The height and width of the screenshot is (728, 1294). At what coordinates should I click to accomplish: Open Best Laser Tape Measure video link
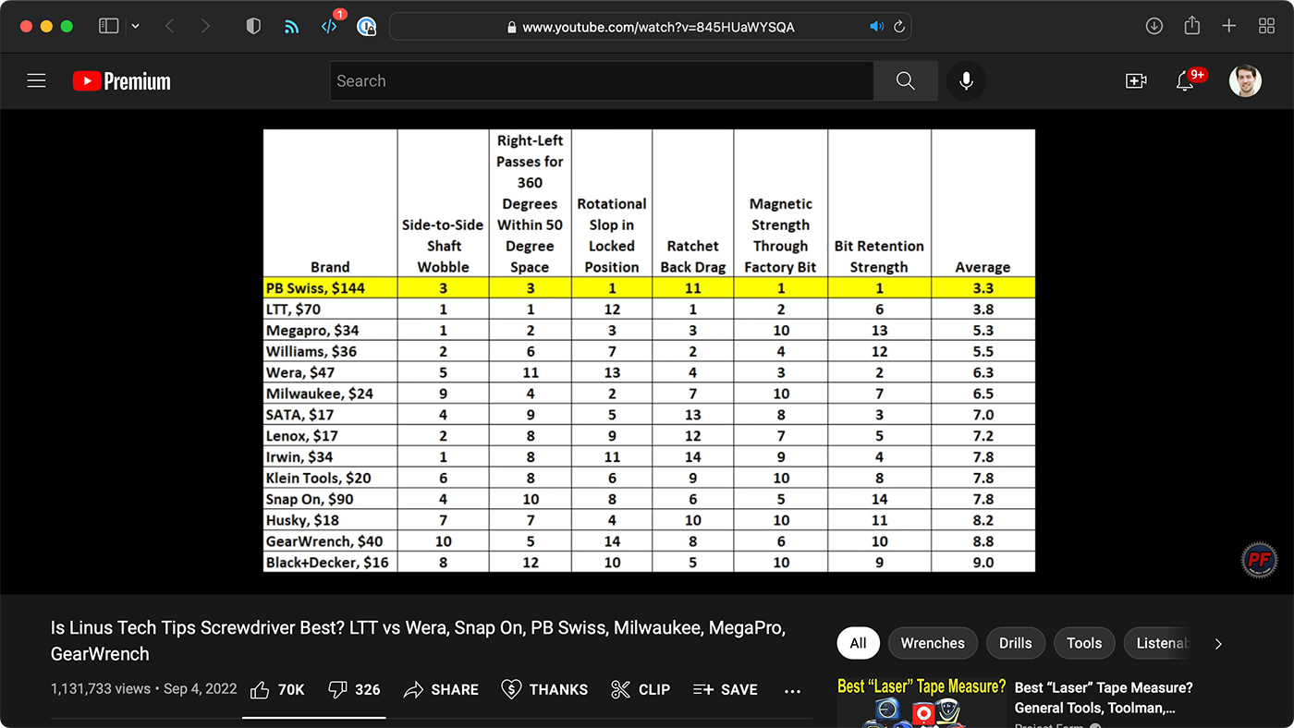tap(1104, 698)
